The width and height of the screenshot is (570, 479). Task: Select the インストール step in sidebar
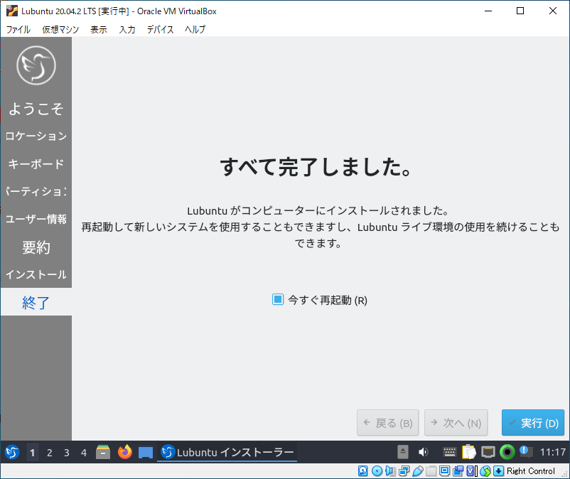(x=36, y=274)
